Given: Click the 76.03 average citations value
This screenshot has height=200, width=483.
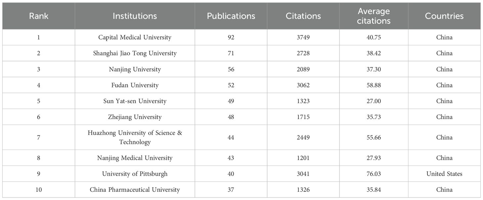Looking at the screenshot, I should pyautogui.click(x=374, y=174).
